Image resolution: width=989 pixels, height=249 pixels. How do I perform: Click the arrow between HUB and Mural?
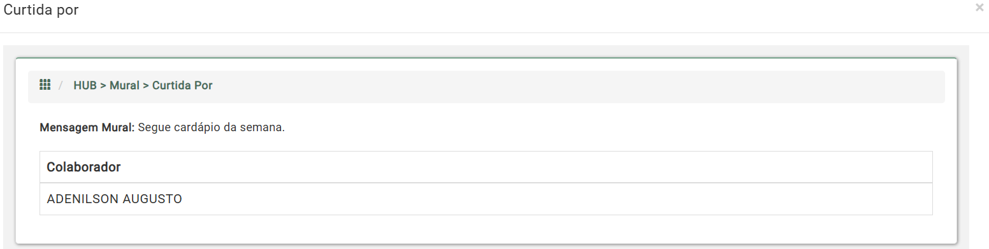pos(103,85)
